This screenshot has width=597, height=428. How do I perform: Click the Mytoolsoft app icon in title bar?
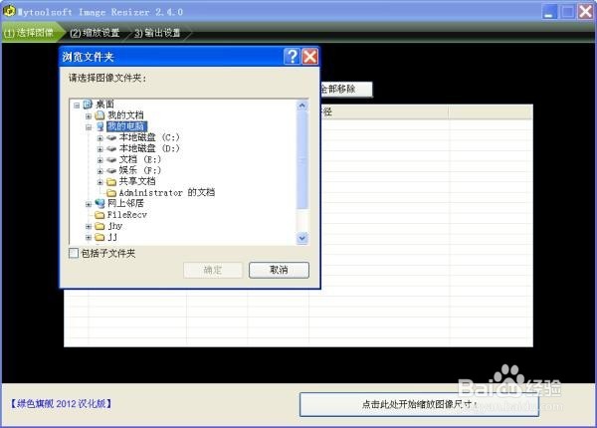point(8,11)
